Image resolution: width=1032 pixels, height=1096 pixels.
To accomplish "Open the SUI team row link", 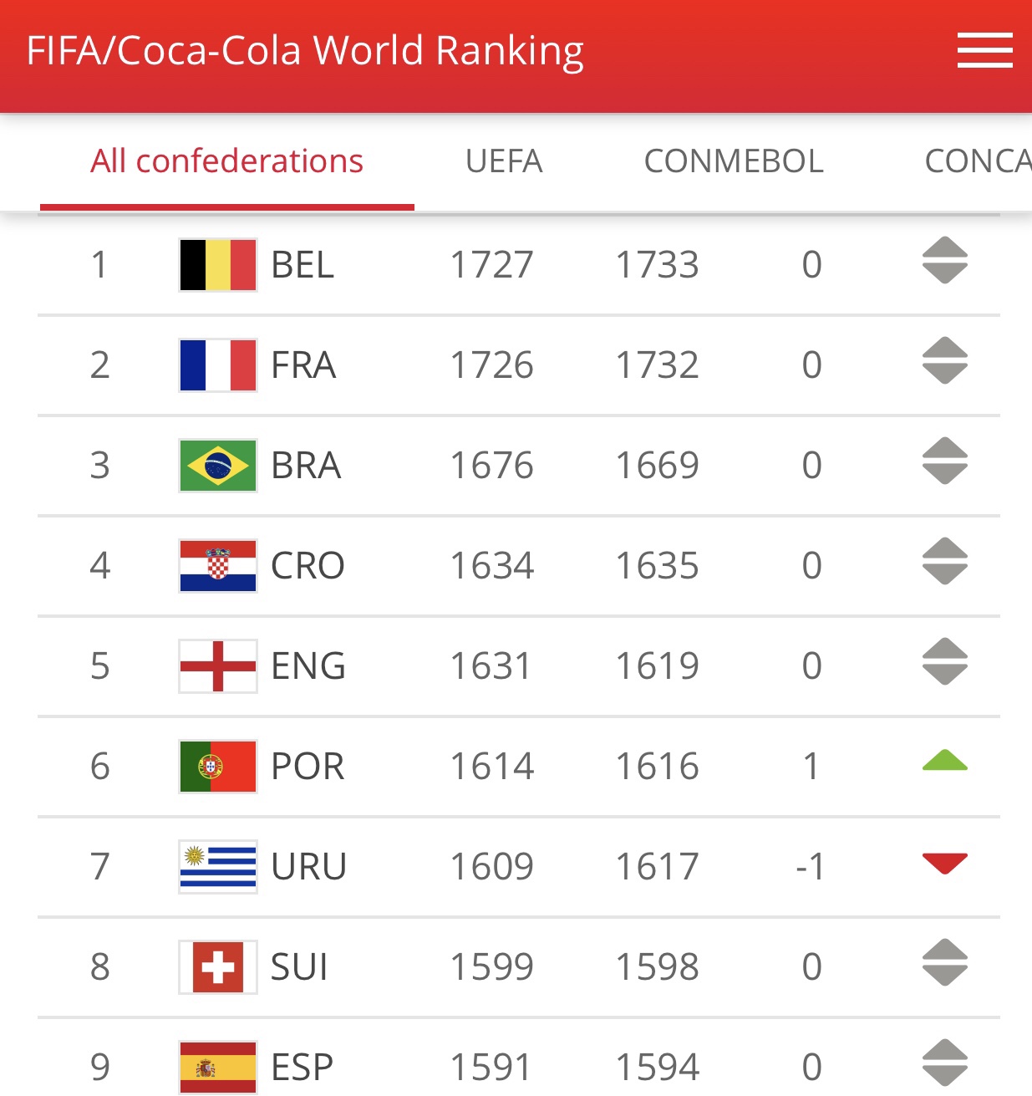I will click(519, 967).
